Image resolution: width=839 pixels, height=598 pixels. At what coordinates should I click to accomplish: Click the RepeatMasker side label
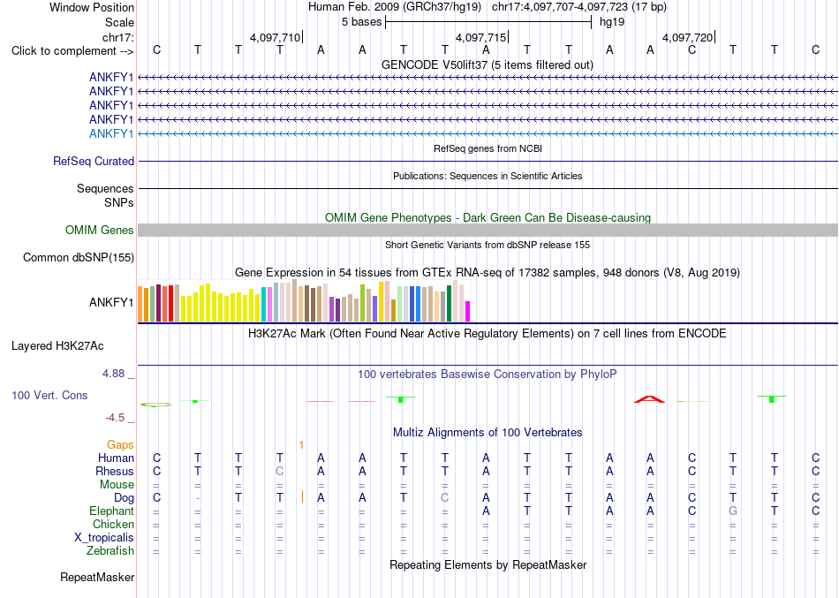pyautogui.click(x=97, y=577)
